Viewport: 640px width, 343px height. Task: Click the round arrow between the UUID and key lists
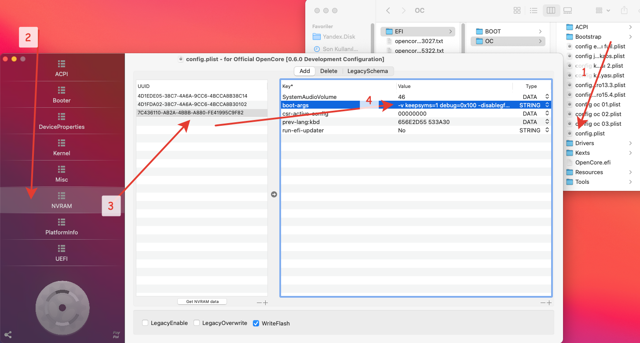(274, 194)
